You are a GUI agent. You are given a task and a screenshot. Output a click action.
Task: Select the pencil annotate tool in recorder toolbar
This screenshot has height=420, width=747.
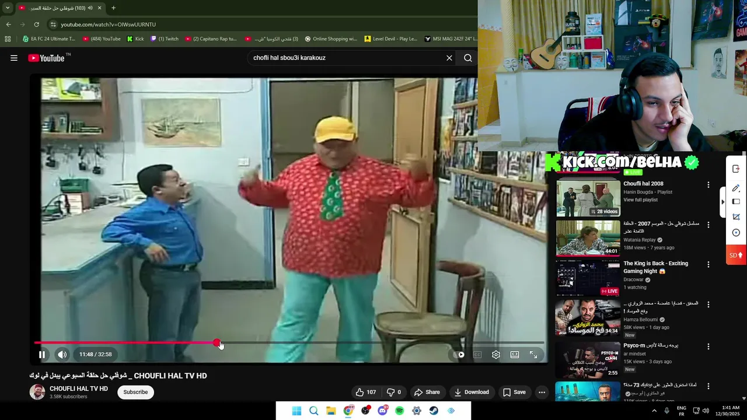(x=736, y=188)
